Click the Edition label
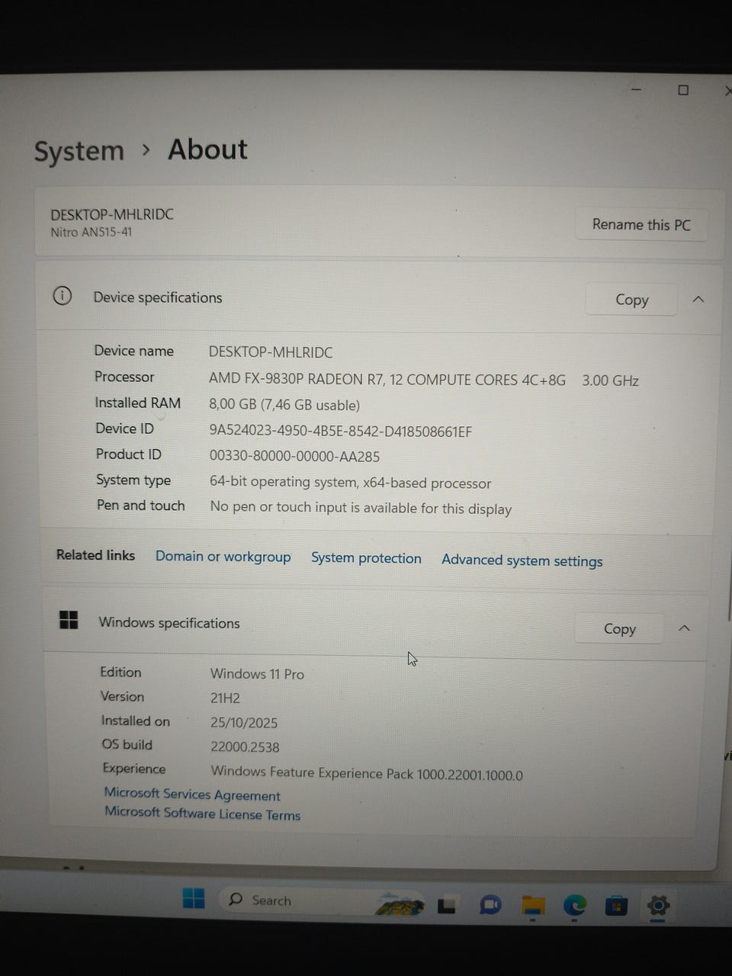 pos(120,672)
